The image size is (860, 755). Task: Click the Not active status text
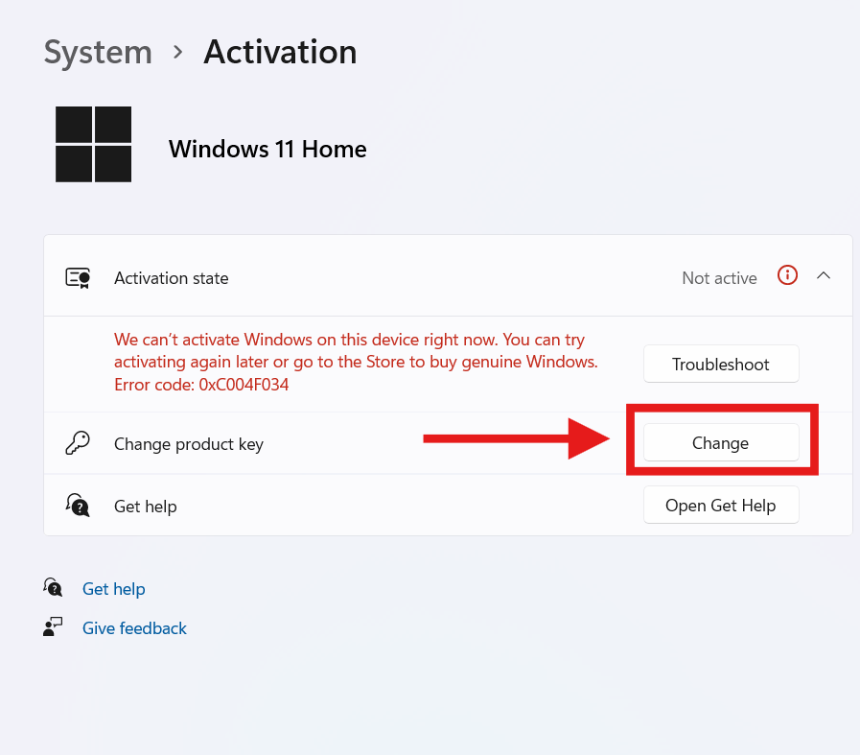pos(719,278)
